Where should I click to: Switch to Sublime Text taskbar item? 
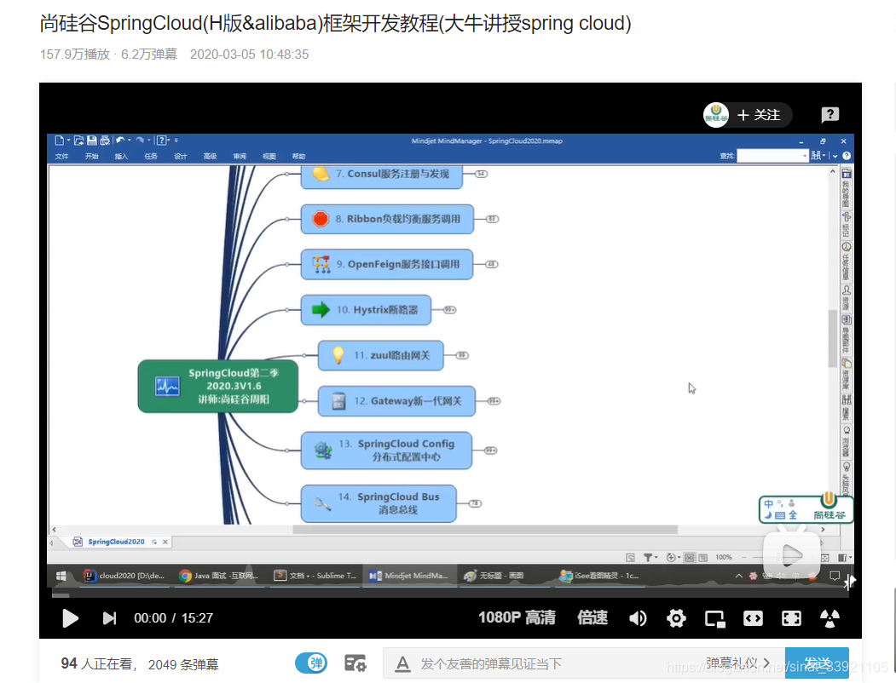[315, 576]
